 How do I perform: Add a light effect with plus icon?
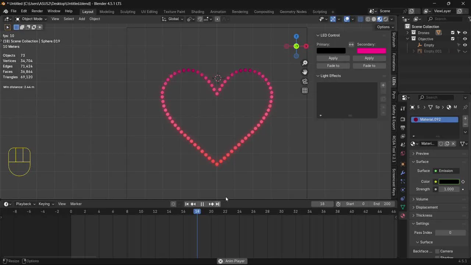pyautogui.click(x=383, y=85)
